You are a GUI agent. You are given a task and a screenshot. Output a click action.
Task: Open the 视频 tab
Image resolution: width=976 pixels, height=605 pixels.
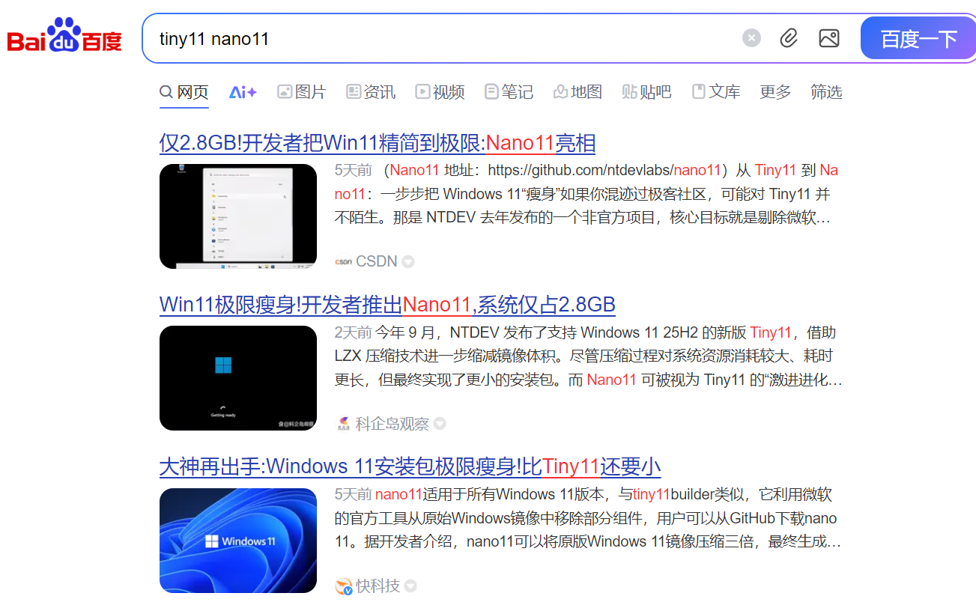point(440,92)
